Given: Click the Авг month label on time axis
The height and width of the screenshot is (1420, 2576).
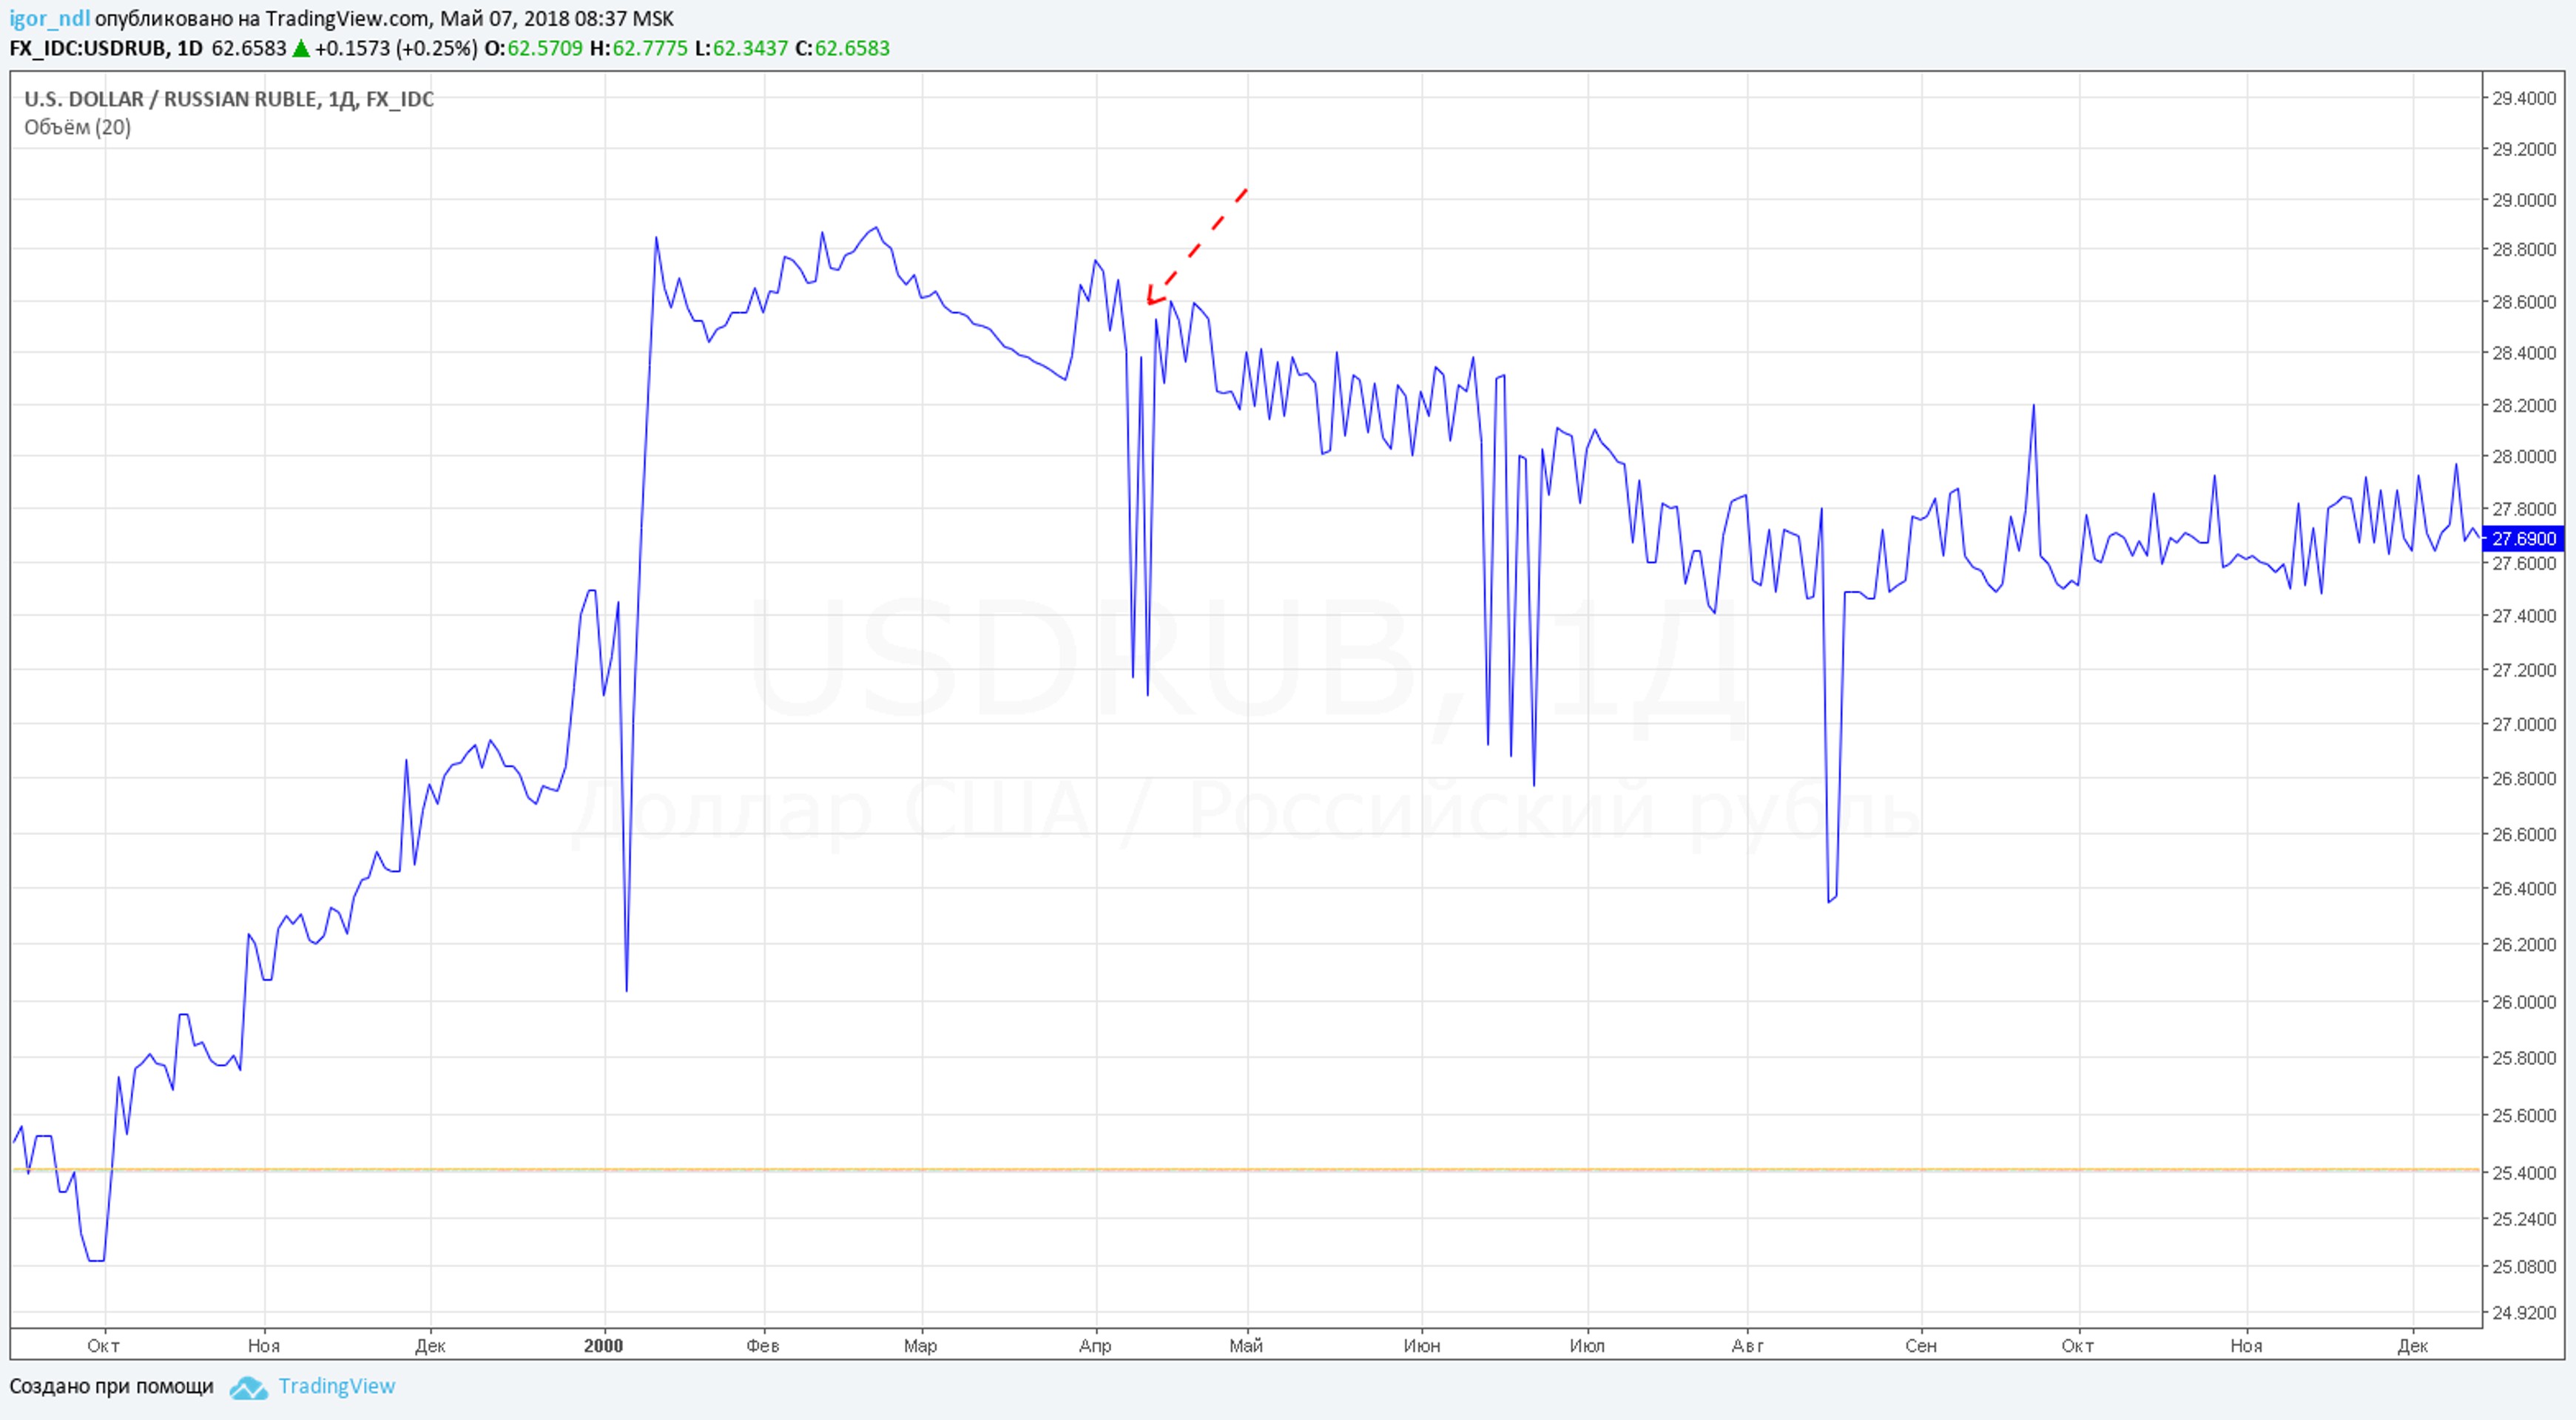Looking at the screenshot, I should click(1747, 1346).
